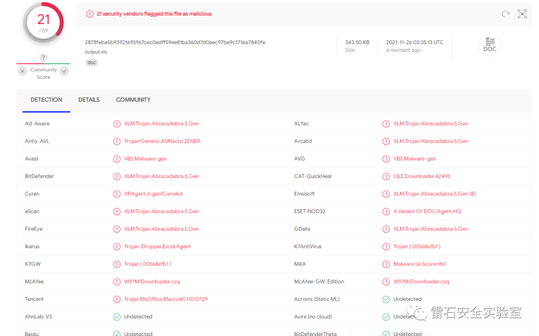
Task: Select the SHA-256 file hash text
Action: coord(175,42)
